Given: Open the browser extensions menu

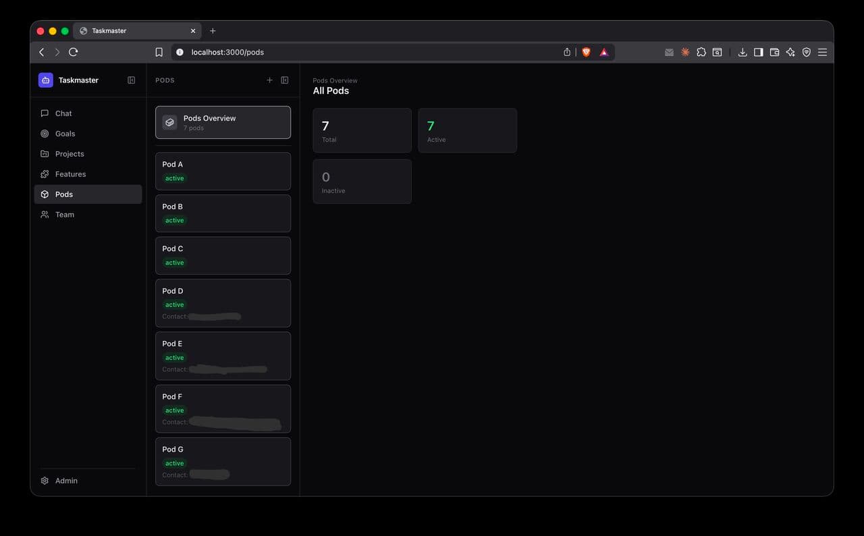Looking at the screenshot, I should (x=701, y=52).
